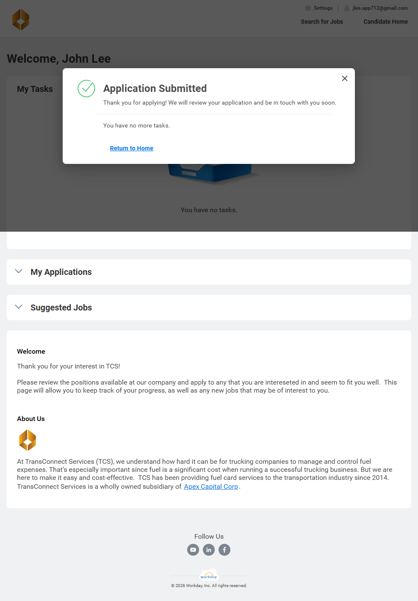The width and height of the screenshot is (418, 601).
Task: Click the user account profile icon
Action: pos(347,8)
